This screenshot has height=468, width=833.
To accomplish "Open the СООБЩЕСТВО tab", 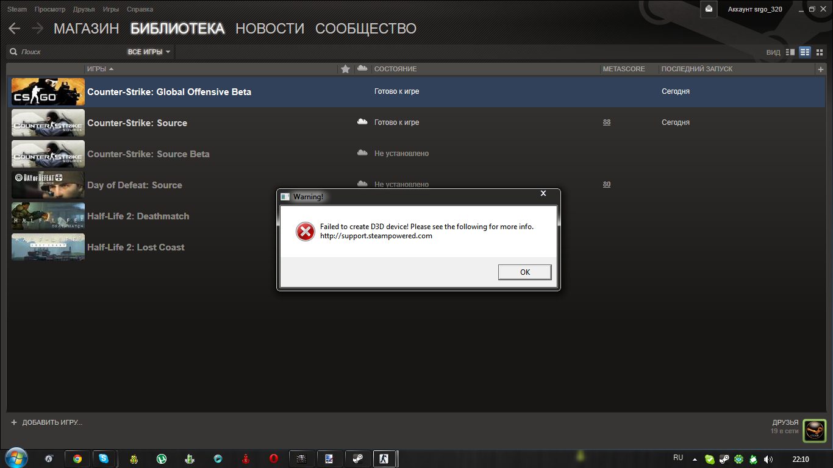I will tap(366, 29).
